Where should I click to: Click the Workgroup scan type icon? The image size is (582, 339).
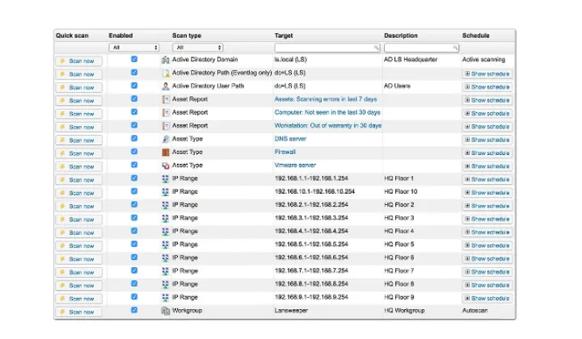[x=166, y=310]
